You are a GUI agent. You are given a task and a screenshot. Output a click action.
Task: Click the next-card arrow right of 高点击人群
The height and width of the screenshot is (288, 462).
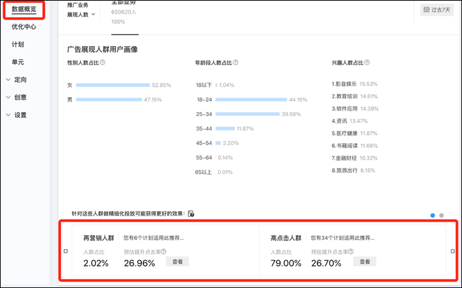click(453, 252)
